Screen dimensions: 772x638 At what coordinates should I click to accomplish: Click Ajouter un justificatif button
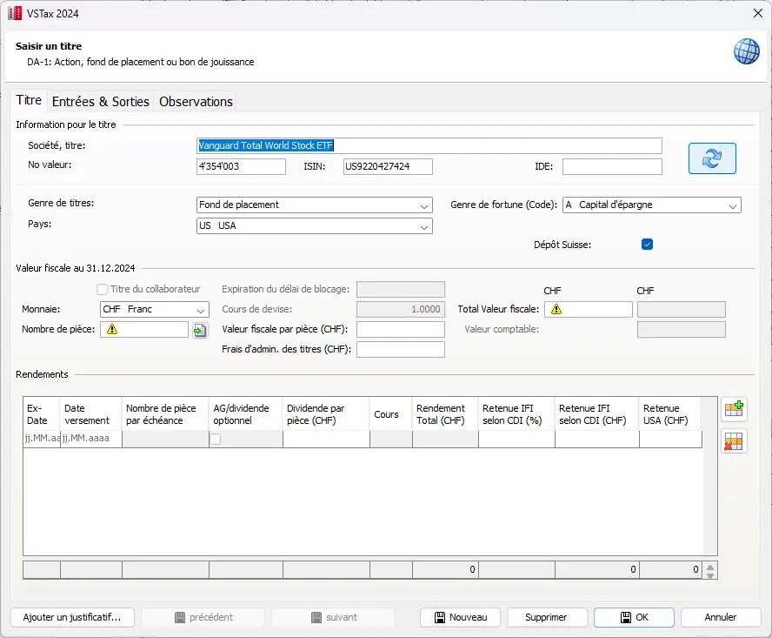coord(71,617)
